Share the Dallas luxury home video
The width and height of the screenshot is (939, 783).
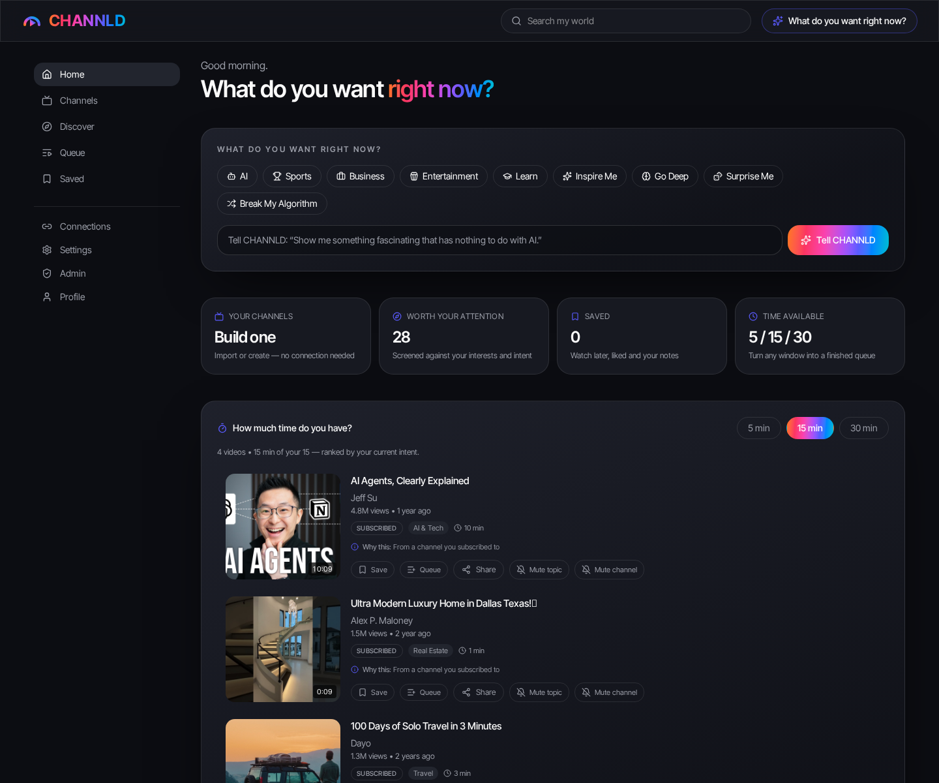pyautogui.click(x=479, y=692)
